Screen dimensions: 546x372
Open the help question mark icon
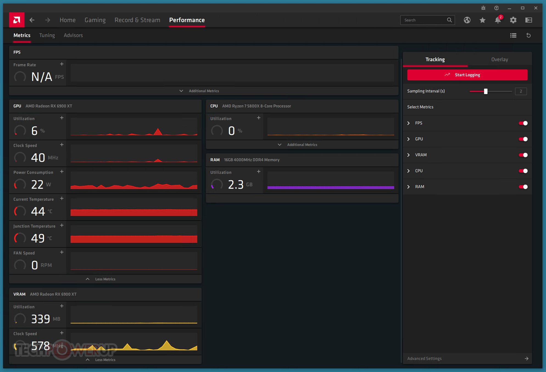click(496, 8)
